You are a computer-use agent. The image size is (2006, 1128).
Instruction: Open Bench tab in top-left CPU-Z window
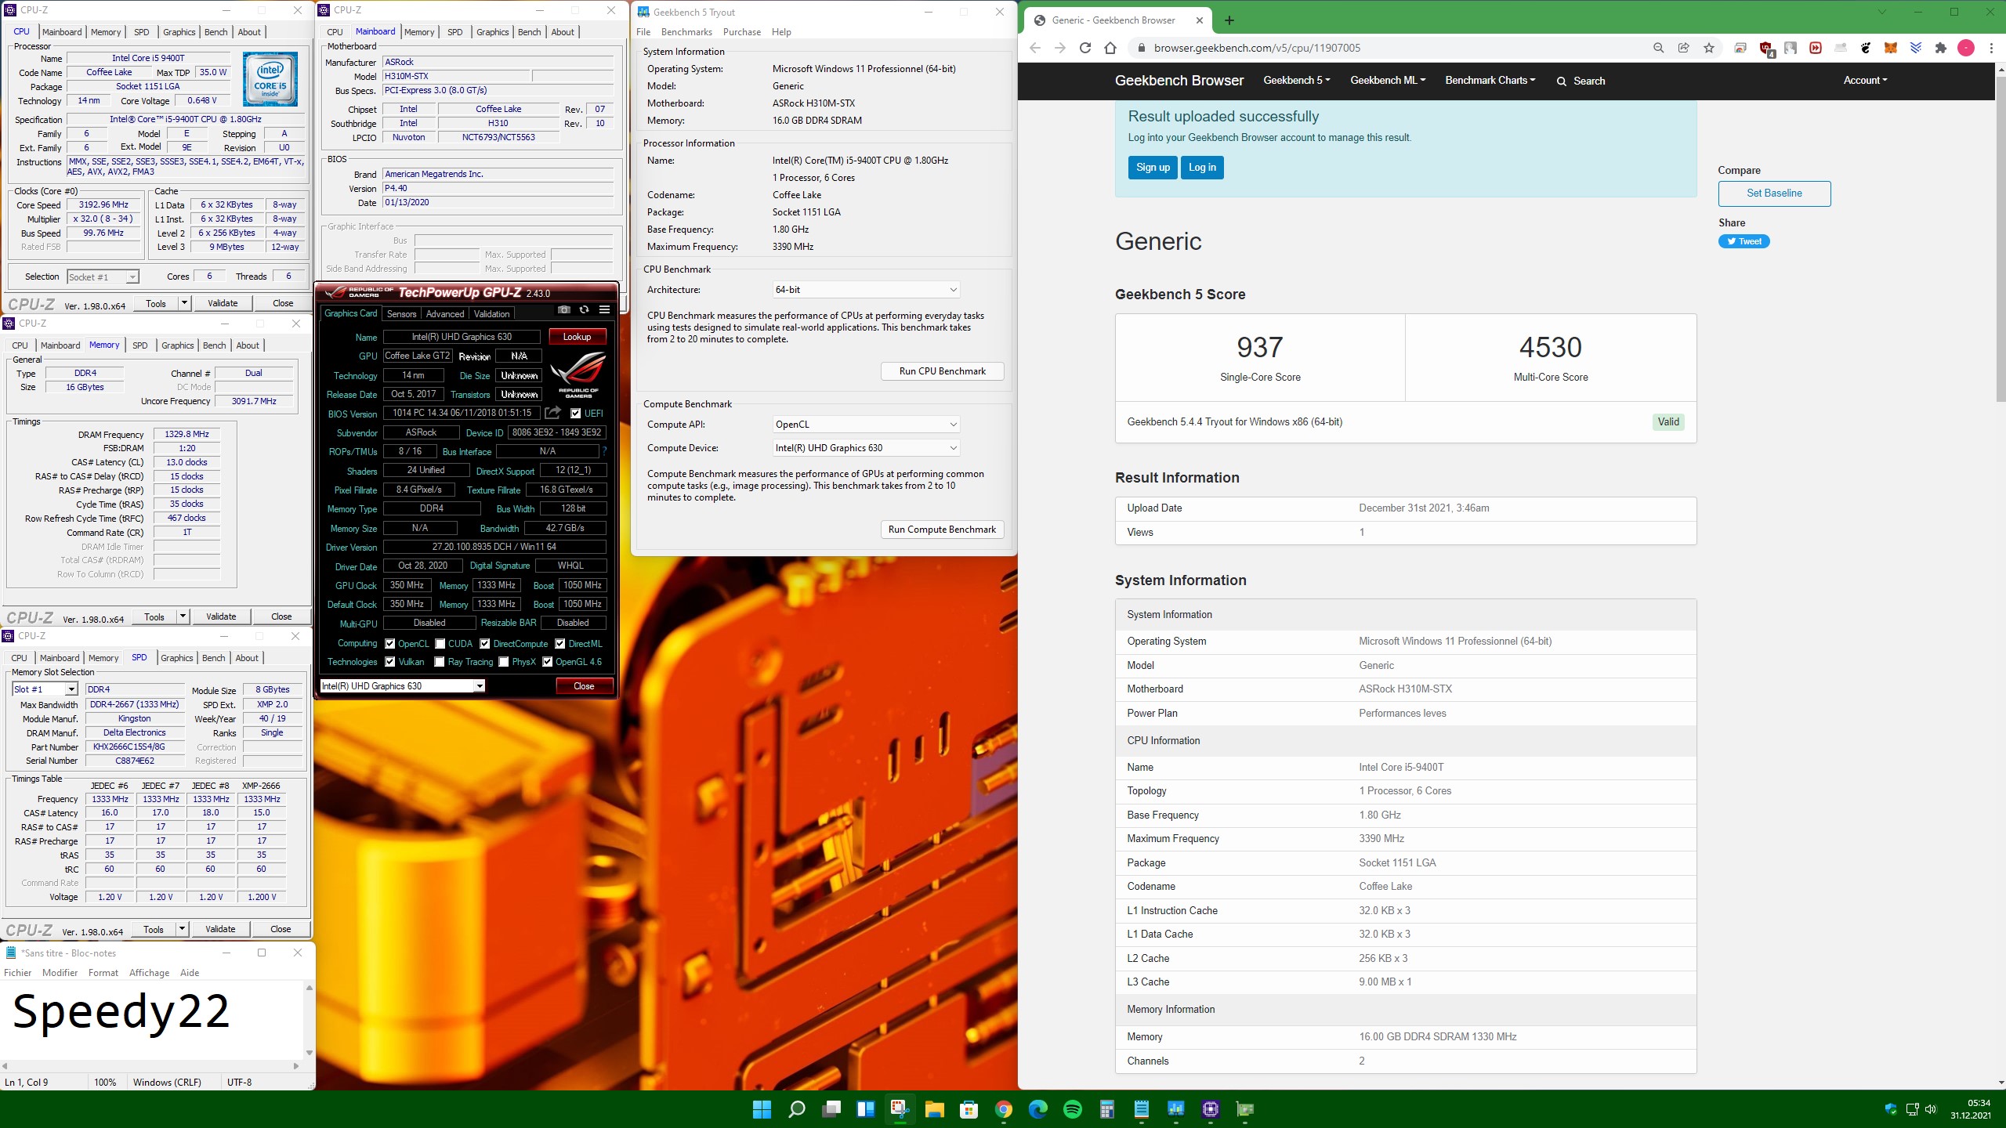pos(216,32)
